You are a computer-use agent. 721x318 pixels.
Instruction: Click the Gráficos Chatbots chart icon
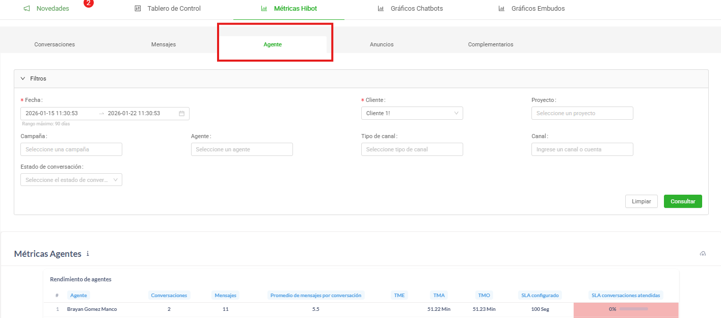381,9
